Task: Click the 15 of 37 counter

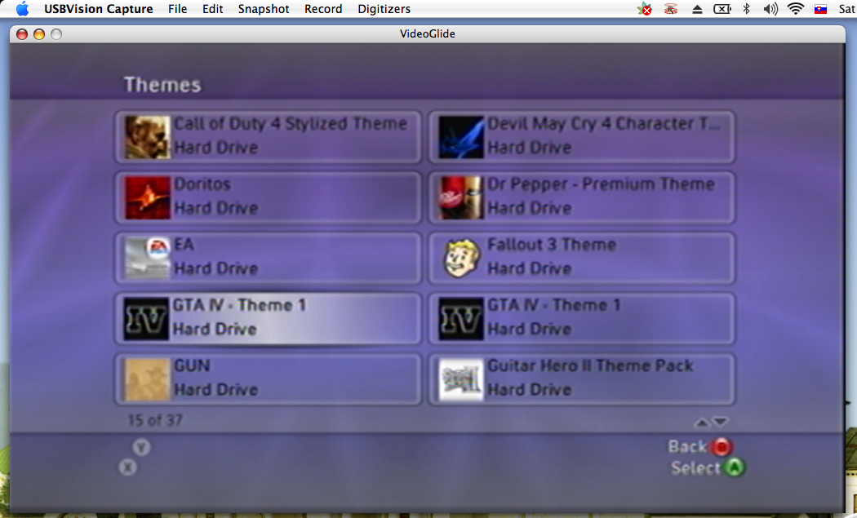Action: (155, 420)
